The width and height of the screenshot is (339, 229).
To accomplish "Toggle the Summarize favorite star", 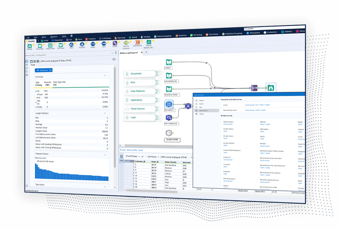I will coord(142,41).
